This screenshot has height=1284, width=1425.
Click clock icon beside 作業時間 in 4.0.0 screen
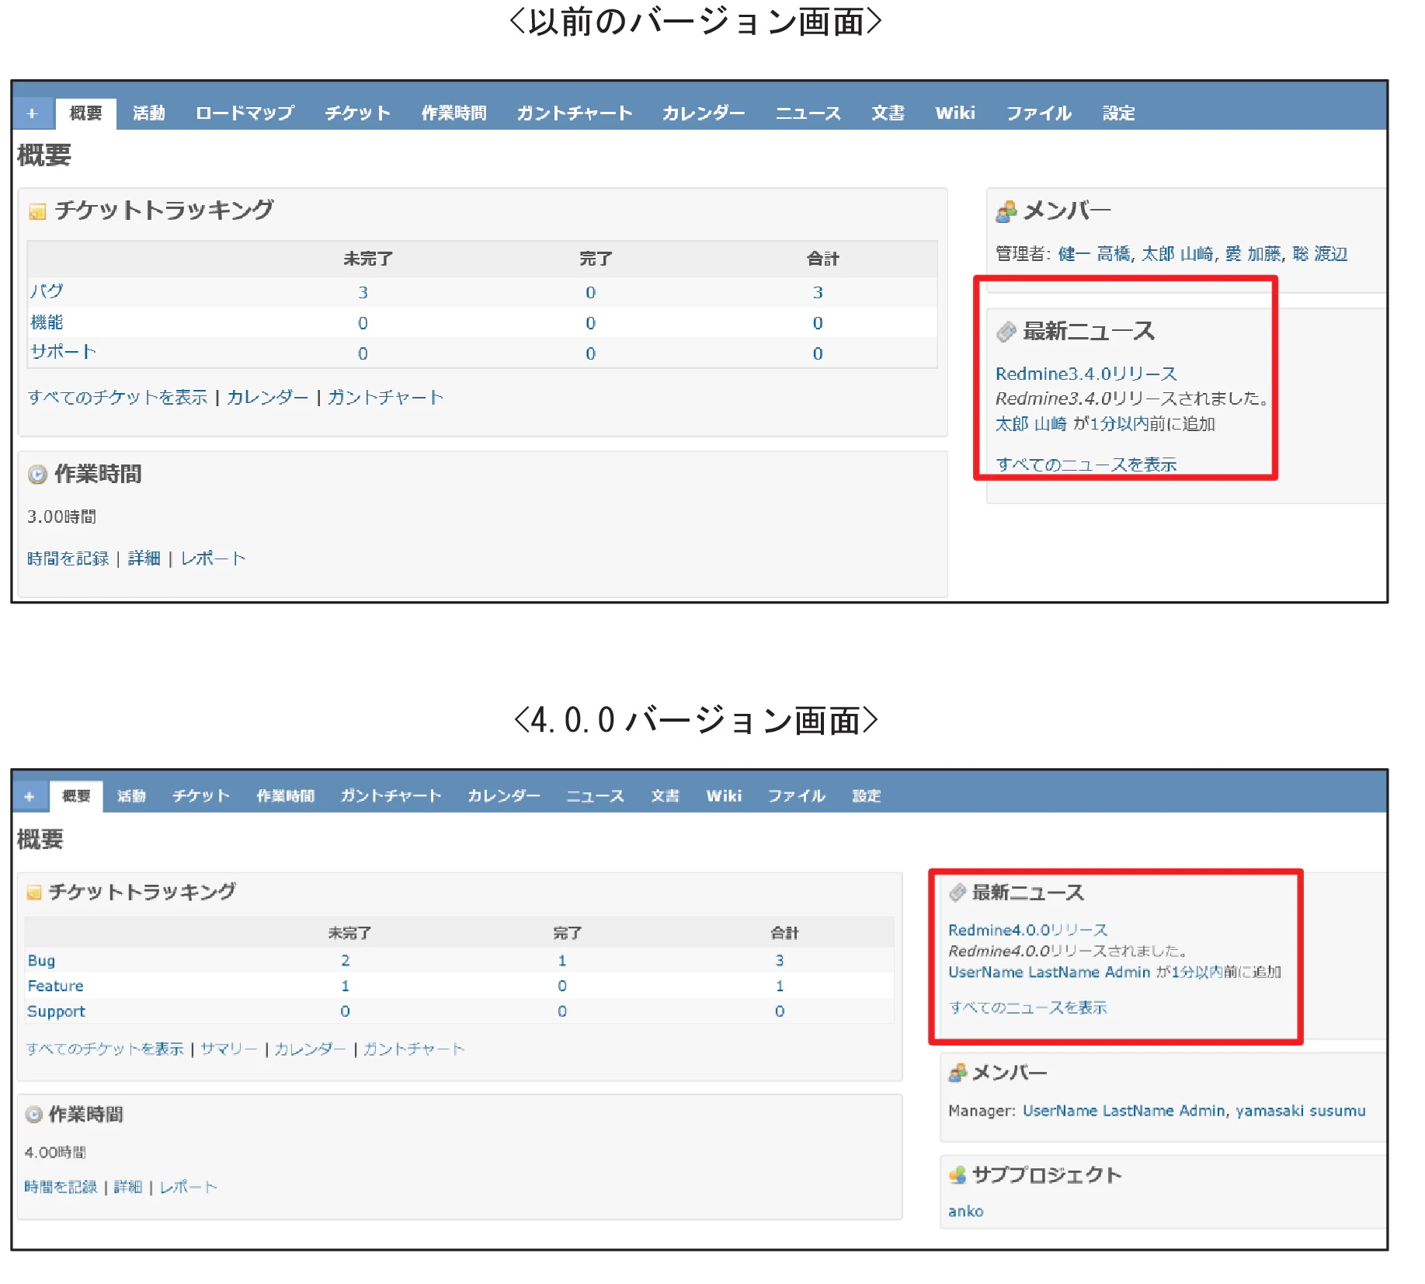point(33,1115)
